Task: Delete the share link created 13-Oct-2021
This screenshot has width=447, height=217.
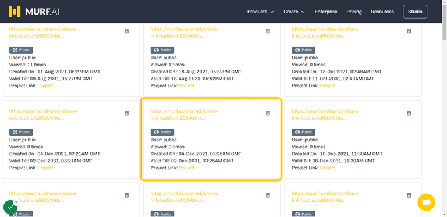Action: click(x=409, y=31)
